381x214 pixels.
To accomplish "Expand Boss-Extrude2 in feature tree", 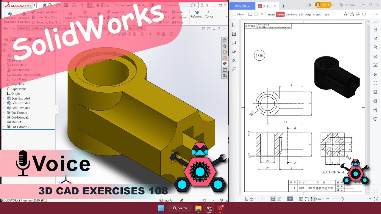I will point(4,103).
